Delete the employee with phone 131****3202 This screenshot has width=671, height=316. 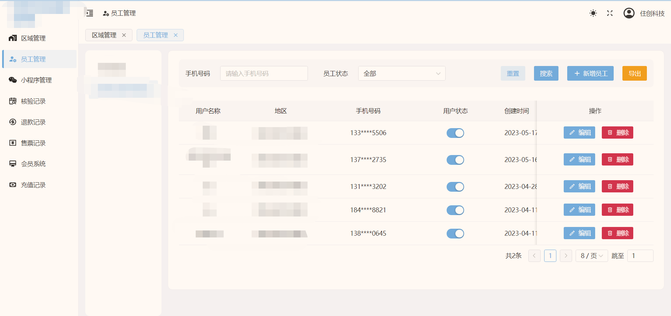(x=618, y=186)
